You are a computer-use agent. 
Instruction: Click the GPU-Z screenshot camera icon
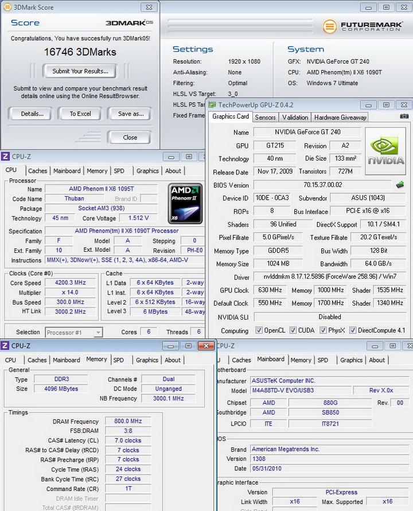(404, 116)
